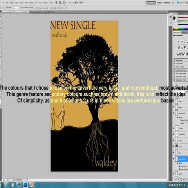Image resolution: width=188 pixels, height=188 pixels.
Task: Click the status bar zoom field
Action: (4, 180)
